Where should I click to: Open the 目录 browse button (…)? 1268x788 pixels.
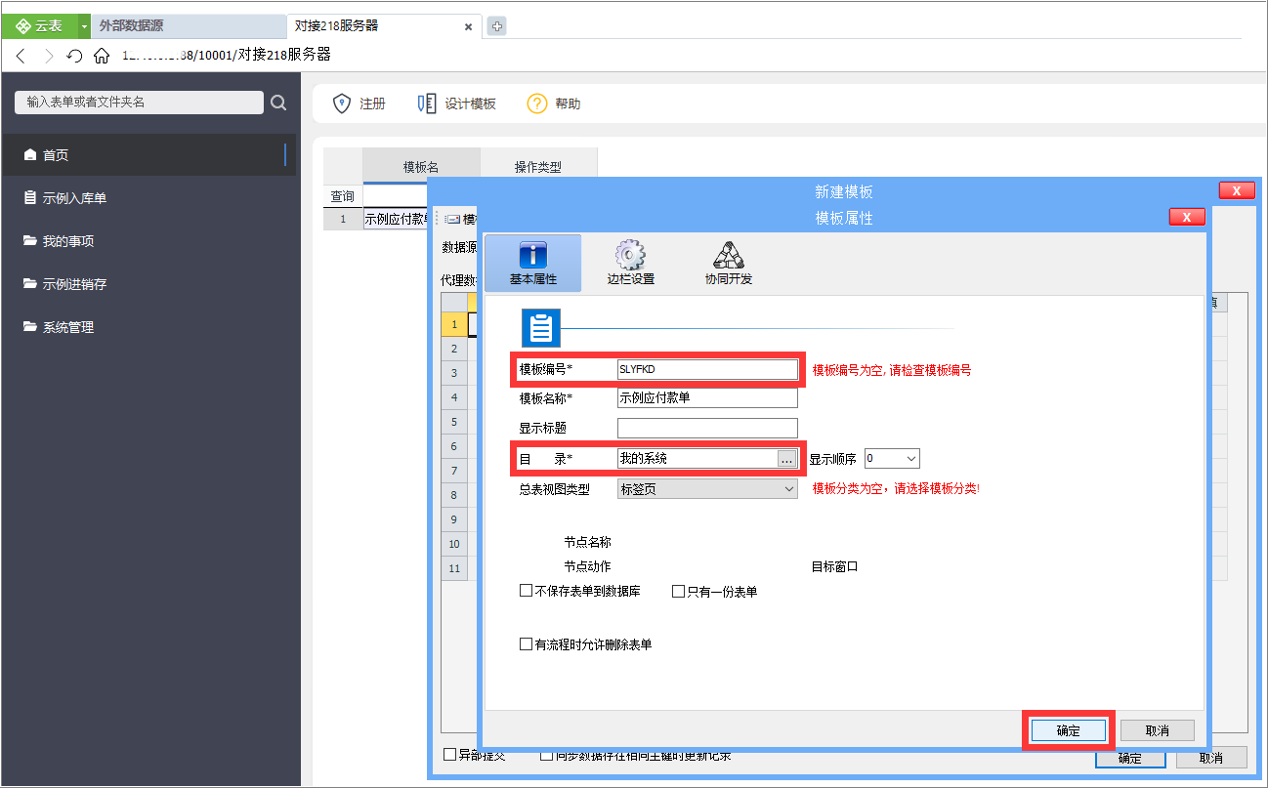coord(787,459)
